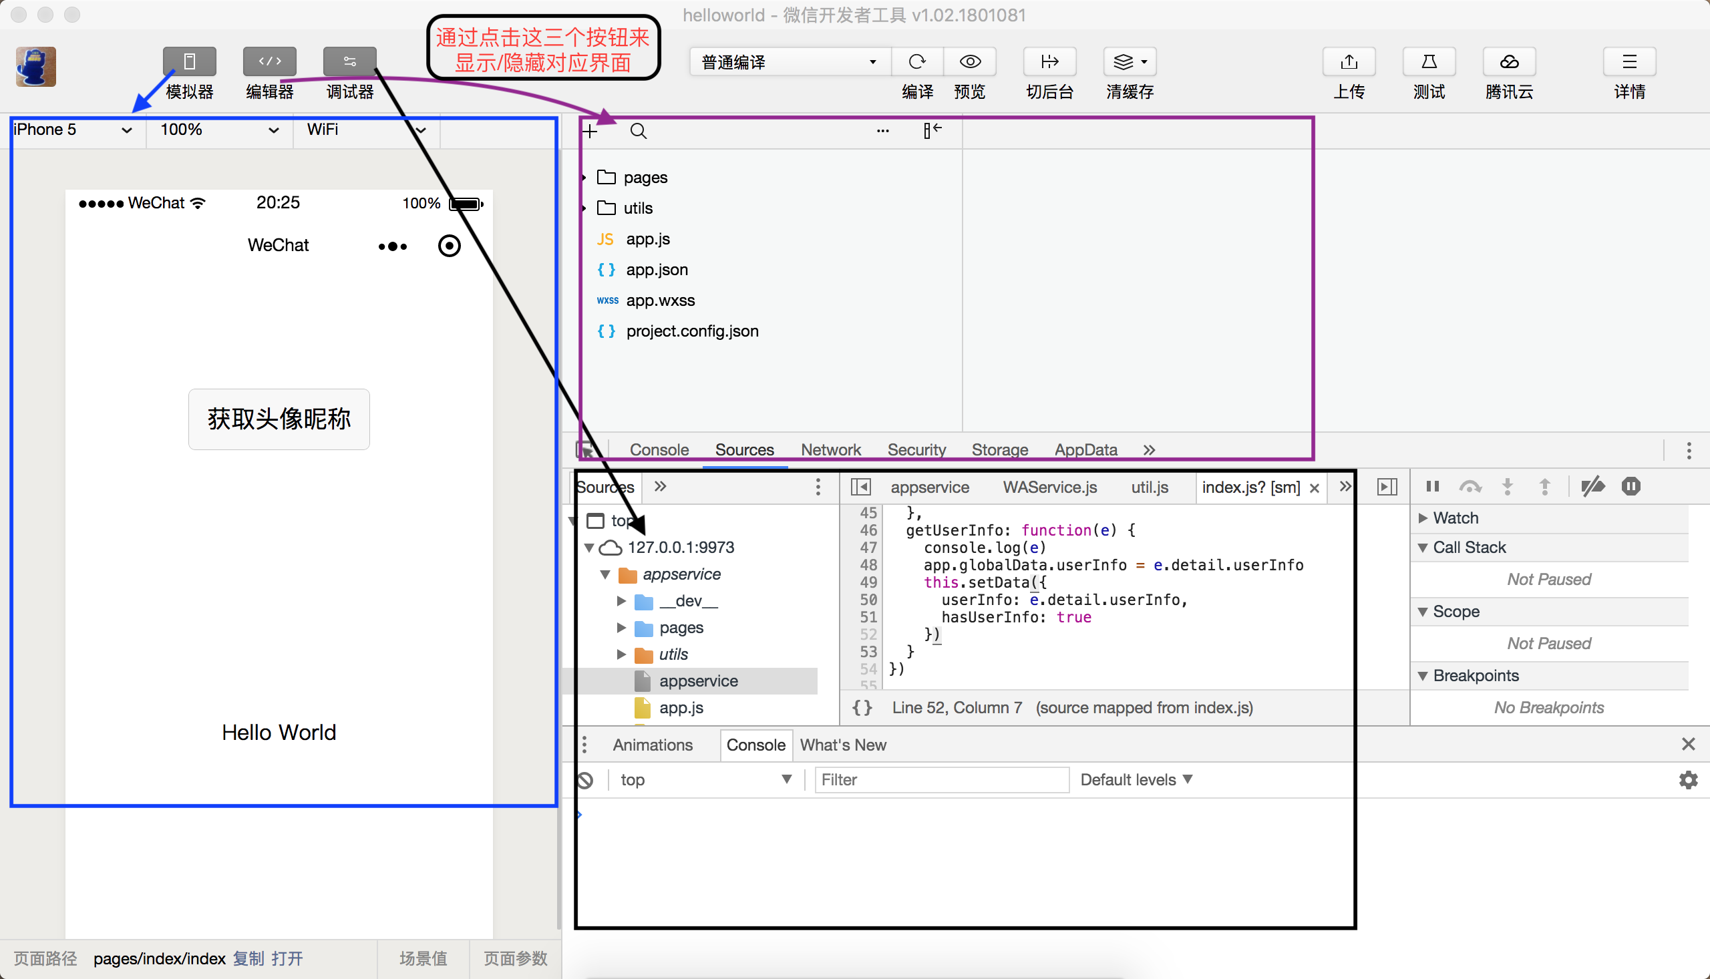Click the user avatar icon
The width and height of the screenshot is (1710, 979).
[36, 67]
